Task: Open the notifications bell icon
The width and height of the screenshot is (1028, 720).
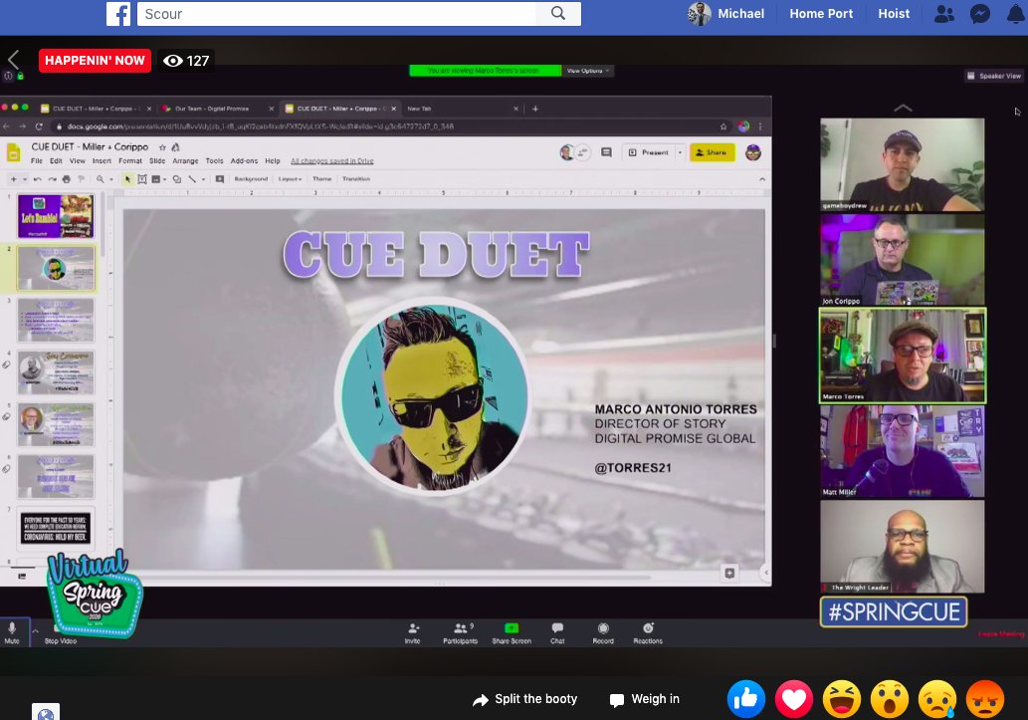Action: pos(1016,14)
